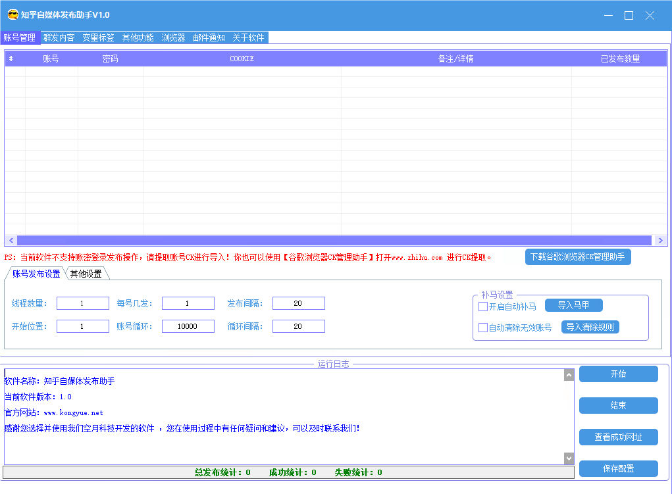Close the 知乎自媒体发布助手 window
672x494 pixels.
pos(650,15)
